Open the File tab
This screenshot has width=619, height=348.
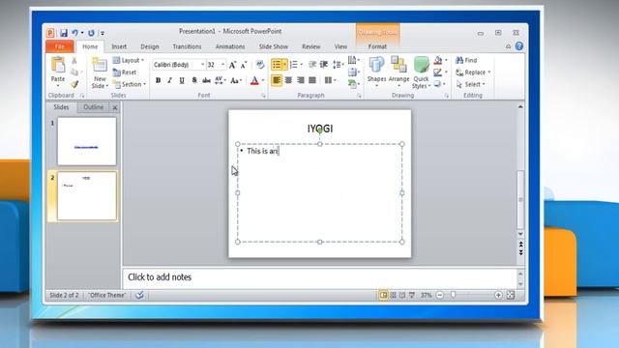coord(60,46)
